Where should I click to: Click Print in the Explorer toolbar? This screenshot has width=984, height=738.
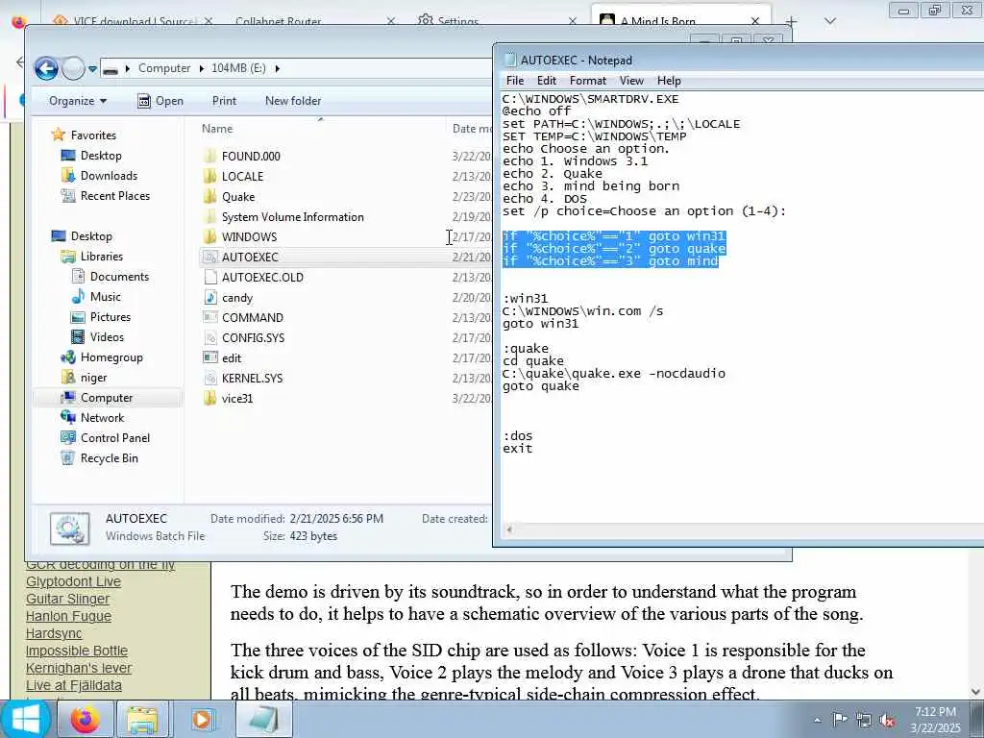point(224,101)
